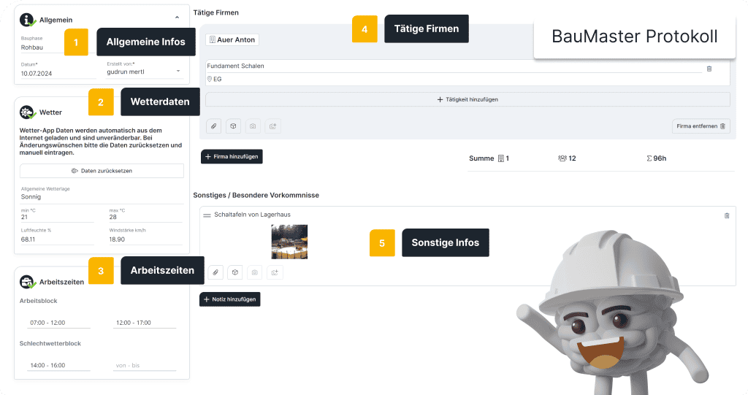
Task: Delete the Schaltafeln note via trash icon
Action: (727, 215)
